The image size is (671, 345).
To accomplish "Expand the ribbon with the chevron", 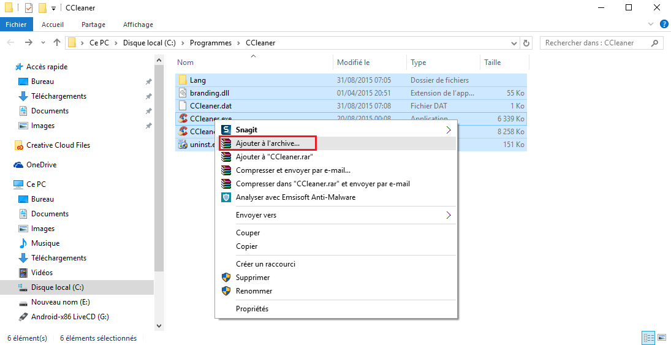I will click(x=651, y=24).
